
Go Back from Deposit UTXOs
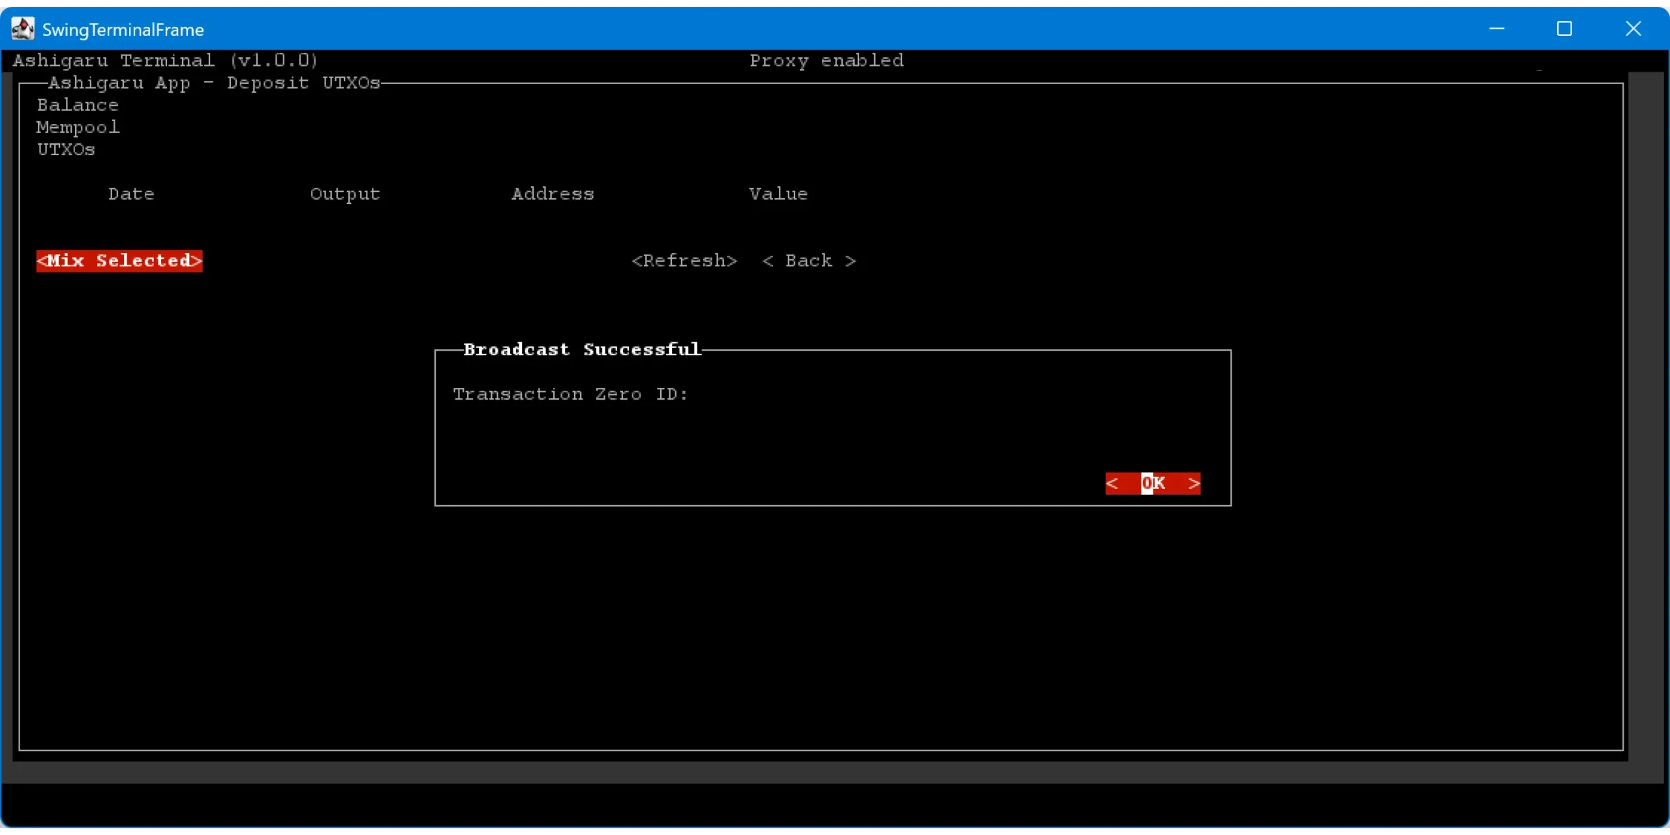809,261
